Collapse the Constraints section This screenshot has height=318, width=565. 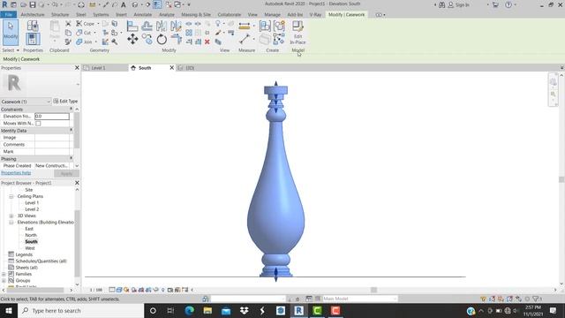tap(71, 109)
